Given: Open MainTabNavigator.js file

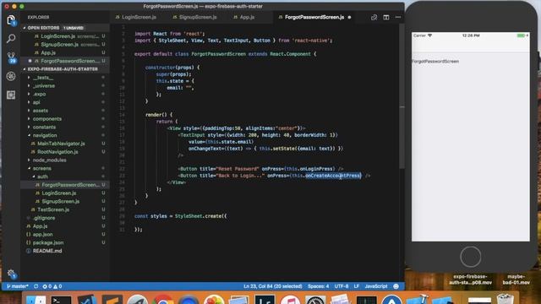Looking at the screenshot, I should (x=65, y=144).
